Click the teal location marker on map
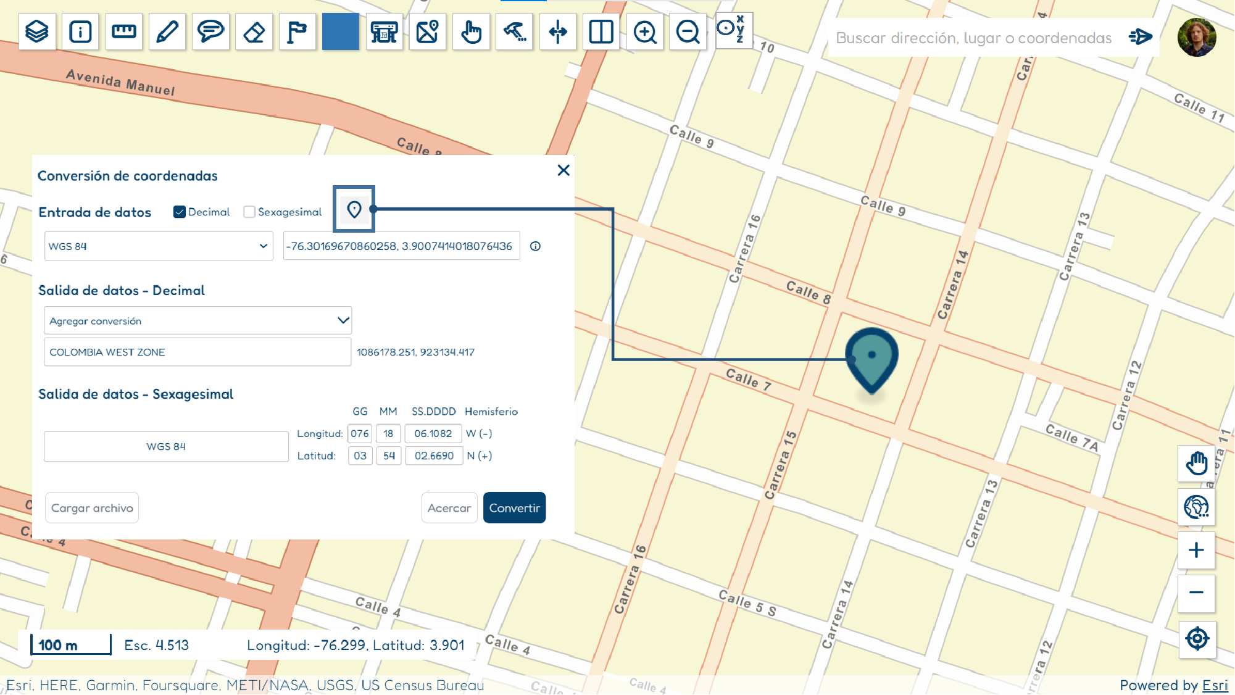This screenshot has height=695, width=1235. tap(871, 360)
